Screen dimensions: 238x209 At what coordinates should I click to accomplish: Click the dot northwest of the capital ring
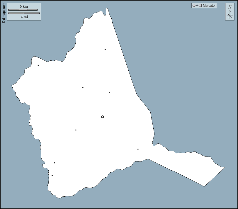click(83, 87)
